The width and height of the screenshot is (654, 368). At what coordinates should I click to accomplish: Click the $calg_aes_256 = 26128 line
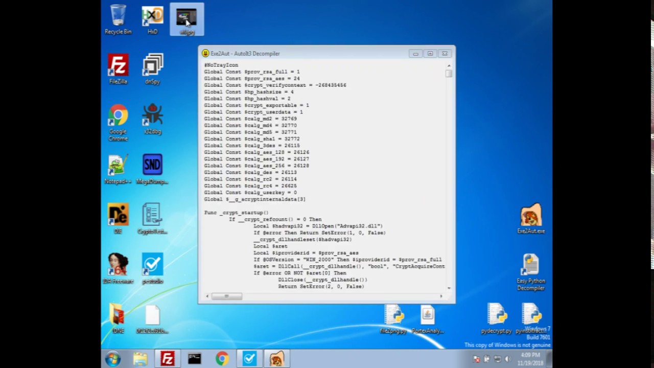tap(256, 166)
